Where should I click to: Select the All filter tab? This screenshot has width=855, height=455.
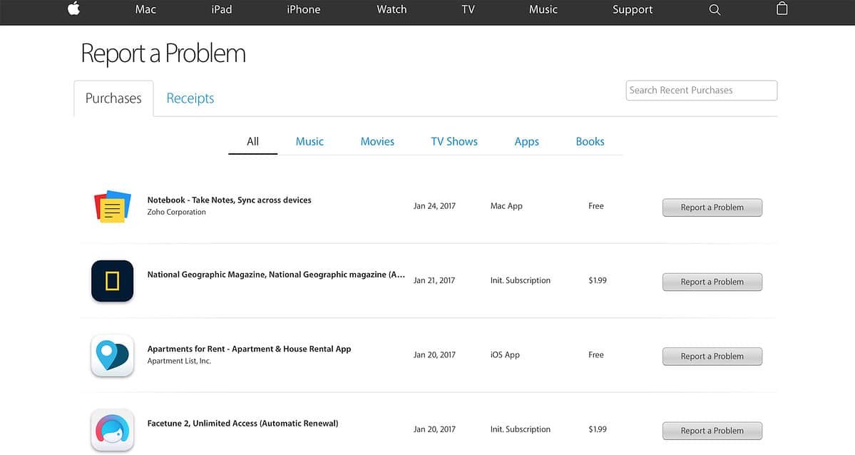pyautogui.click(x=252, y=142)
